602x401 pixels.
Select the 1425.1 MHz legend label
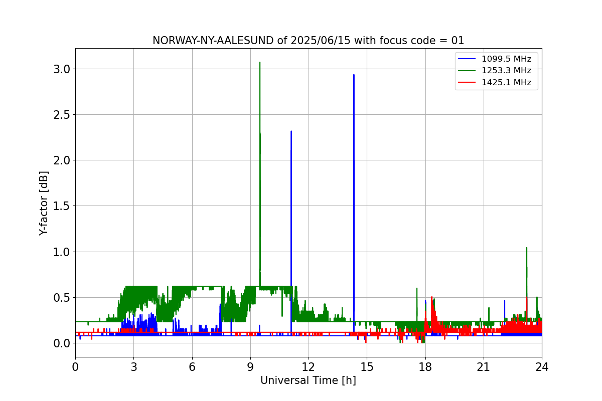[506, 83]
